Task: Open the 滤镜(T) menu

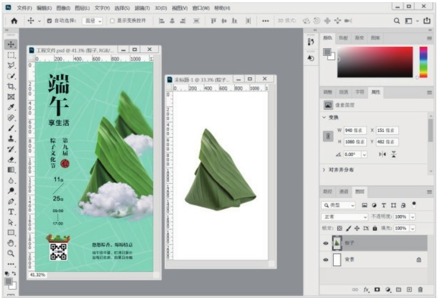Action: (142, 8)
